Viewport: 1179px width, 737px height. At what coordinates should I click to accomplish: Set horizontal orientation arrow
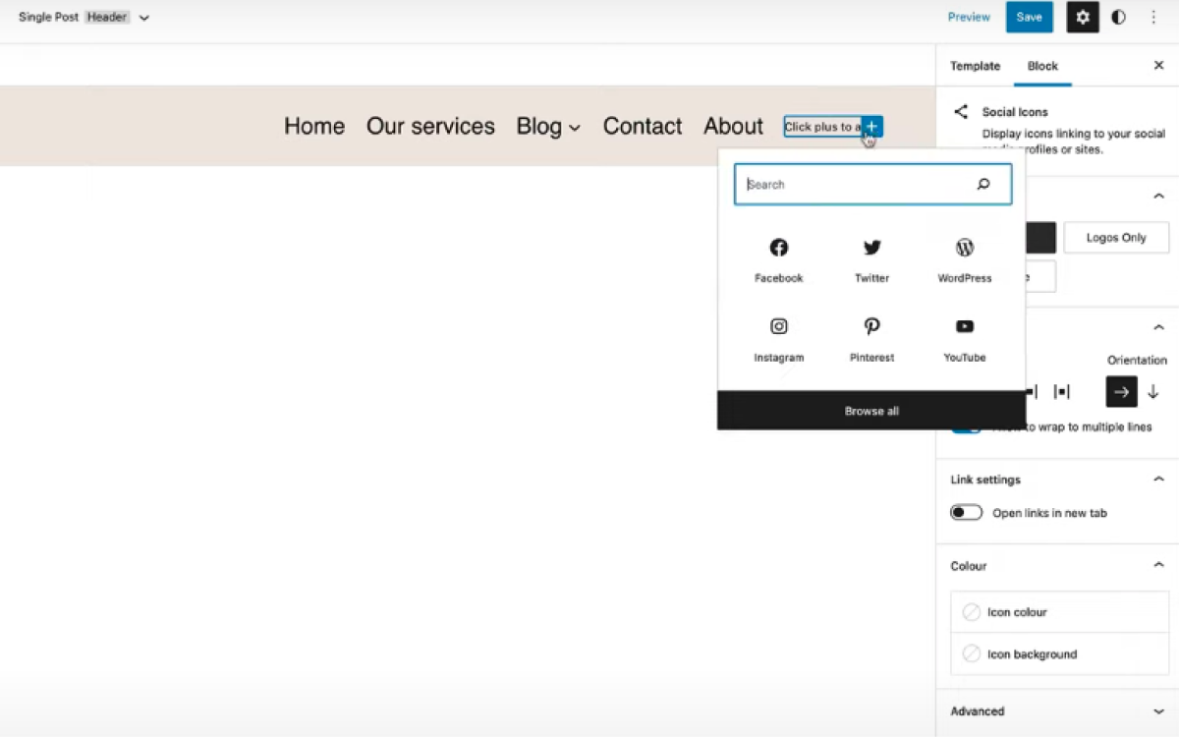[1121, 391]
